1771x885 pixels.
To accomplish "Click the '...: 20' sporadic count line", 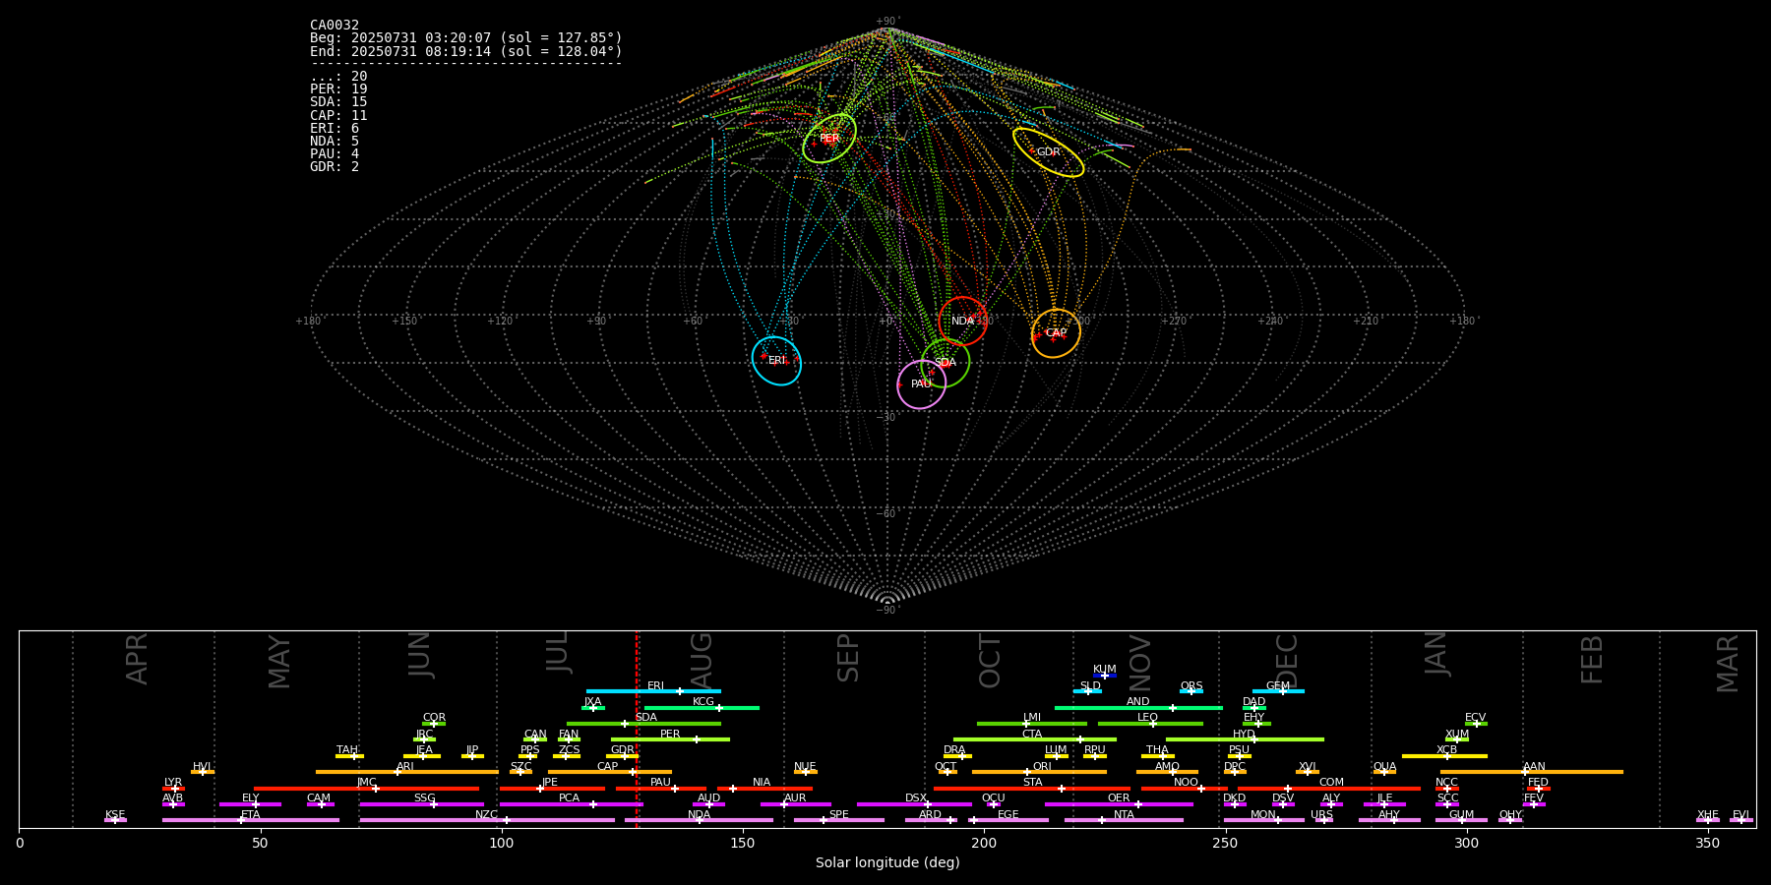I will tap(338, 77).
